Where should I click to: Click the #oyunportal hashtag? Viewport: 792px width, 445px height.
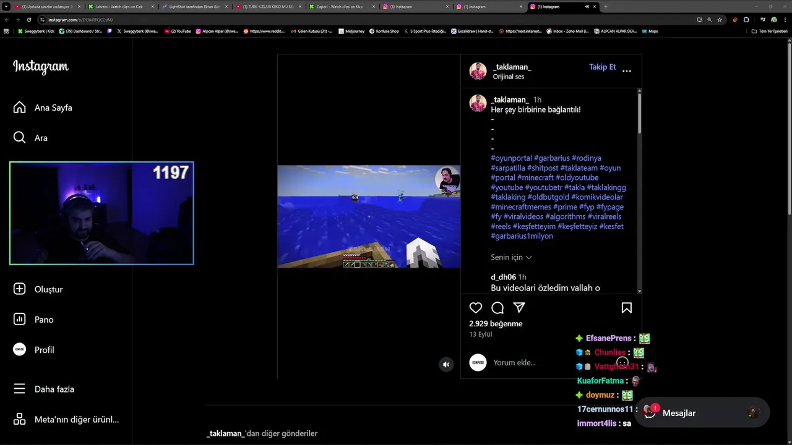(511, 158)
